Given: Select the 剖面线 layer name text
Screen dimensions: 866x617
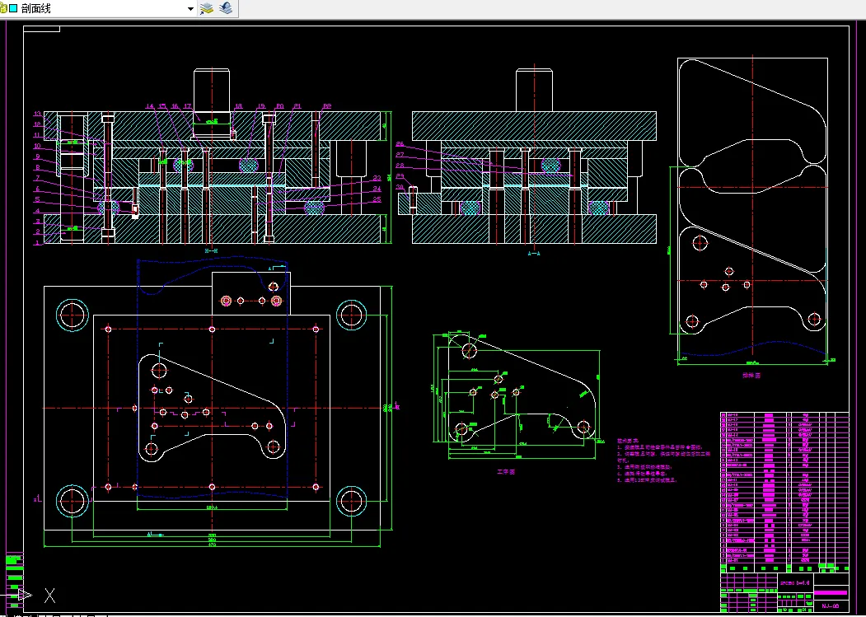Looking at the screenshot, I should tap(38, 8).
